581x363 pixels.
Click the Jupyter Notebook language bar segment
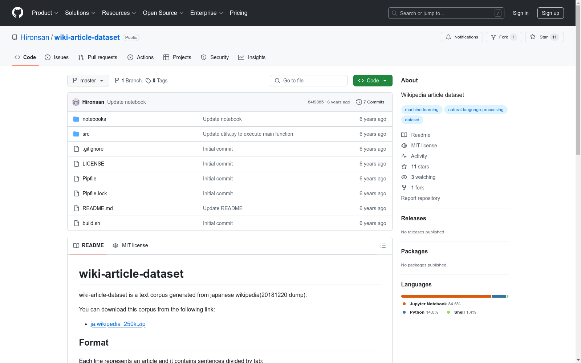(446, 296)
